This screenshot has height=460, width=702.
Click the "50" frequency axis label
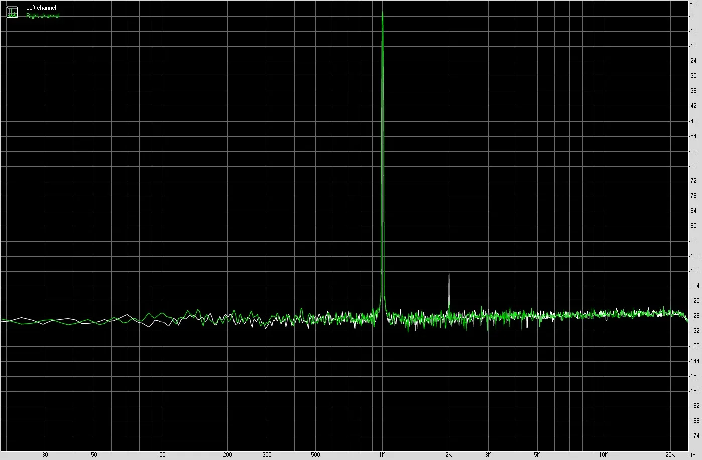coord(94,455)
